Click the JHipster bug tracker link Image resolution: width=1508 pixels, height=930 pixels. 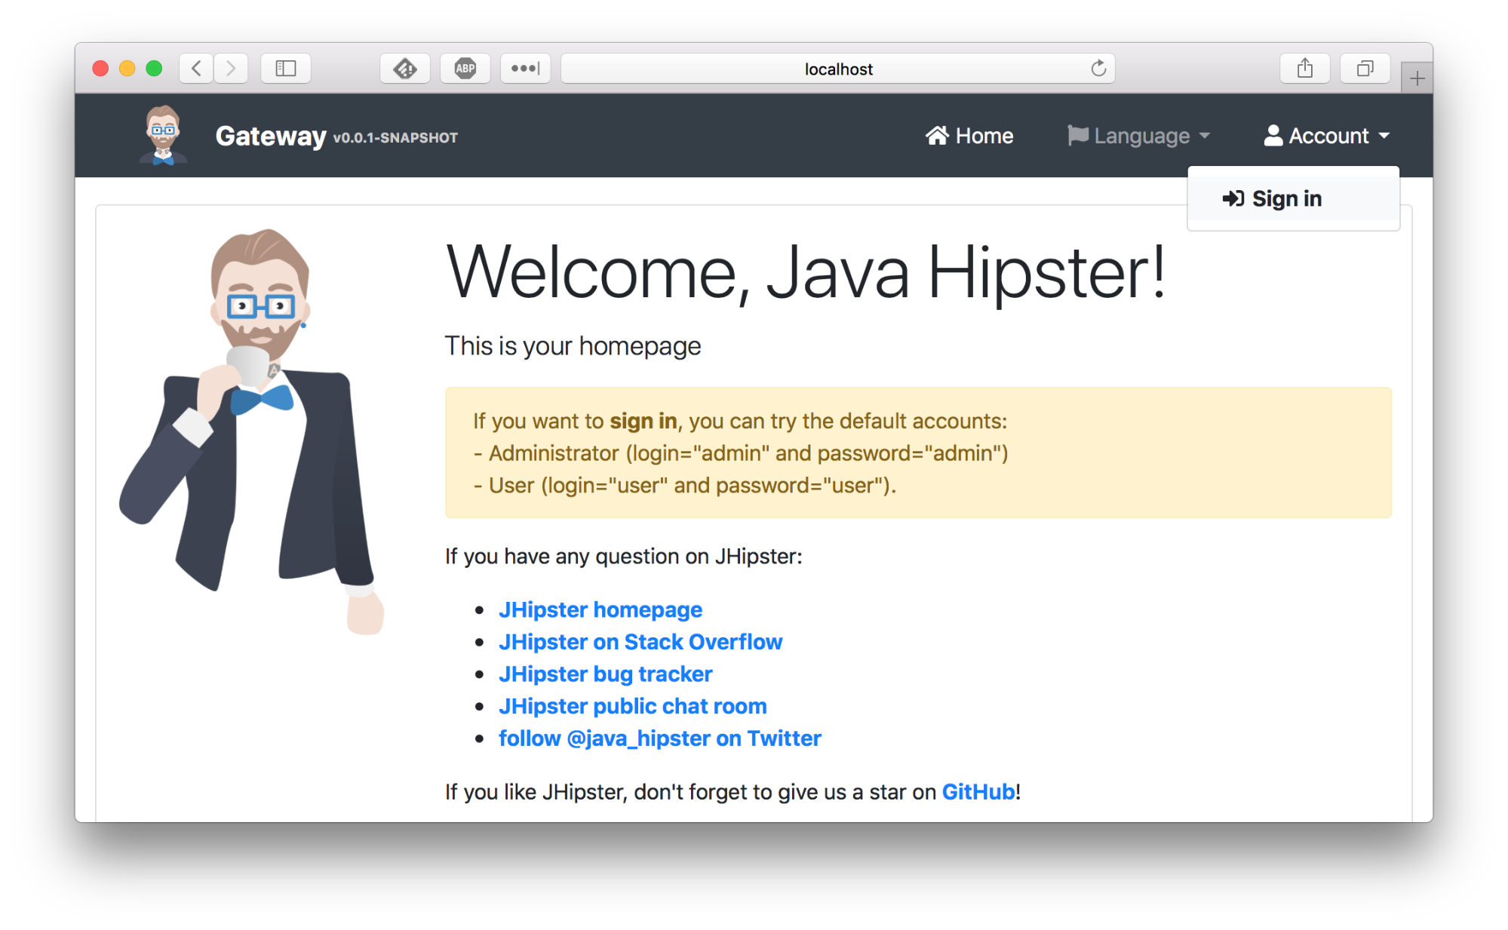click(x=605, y=674)
